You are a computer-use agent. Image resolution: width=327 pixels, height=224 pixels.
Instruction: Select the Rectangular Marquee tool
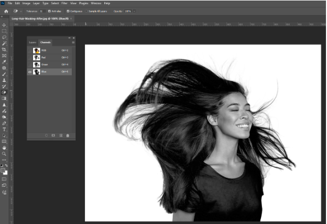tap(4, 31)
